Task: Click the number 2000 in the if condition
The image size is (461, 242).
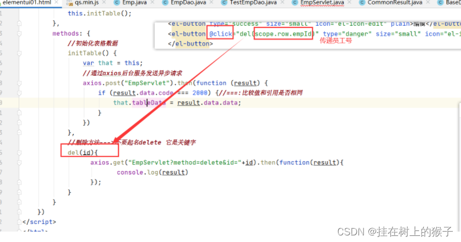Action: (200, 93)
